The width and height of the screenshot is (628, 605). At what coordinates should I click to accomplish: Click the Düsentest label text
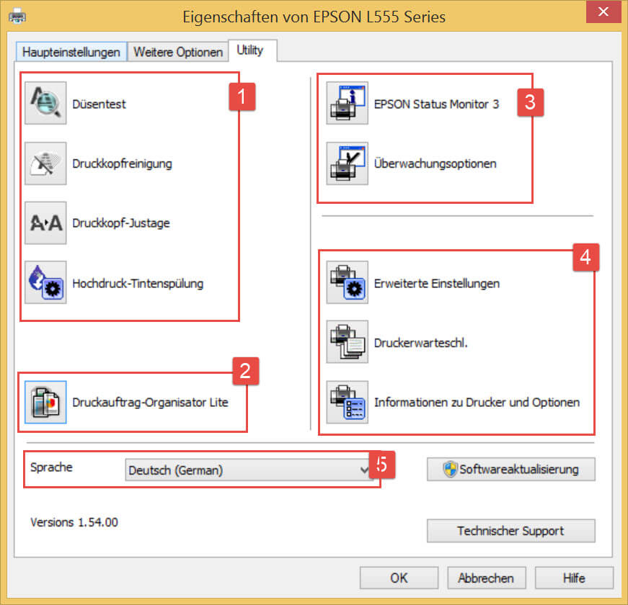99,104
